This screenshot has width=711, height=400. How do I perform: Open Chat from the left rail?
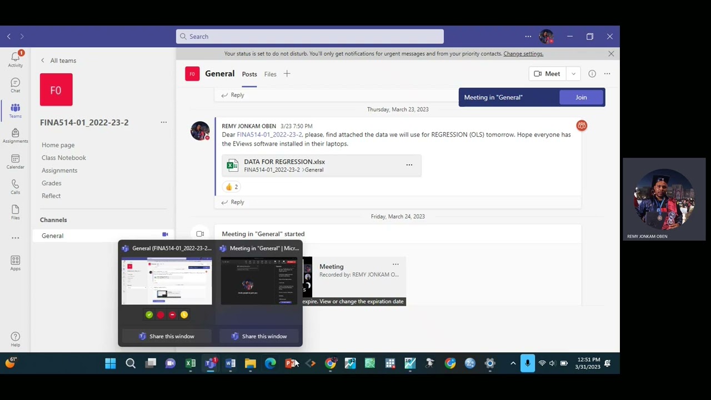click(x=15, y=85)
